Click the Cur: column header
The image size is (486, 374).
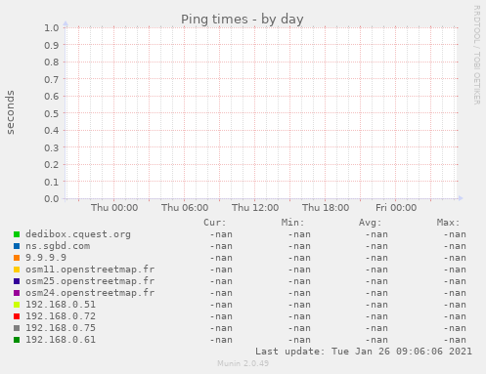(x=215, y=223)
